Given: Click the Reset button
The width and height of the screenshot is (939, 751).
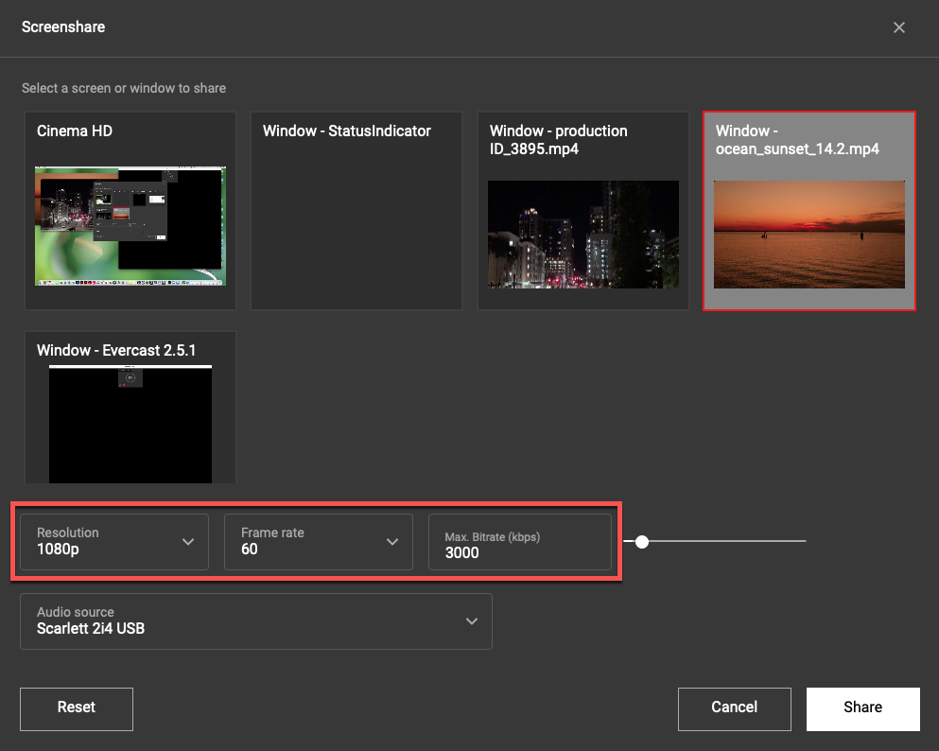Looking at the screenshot, I should (x=77, y=709).
